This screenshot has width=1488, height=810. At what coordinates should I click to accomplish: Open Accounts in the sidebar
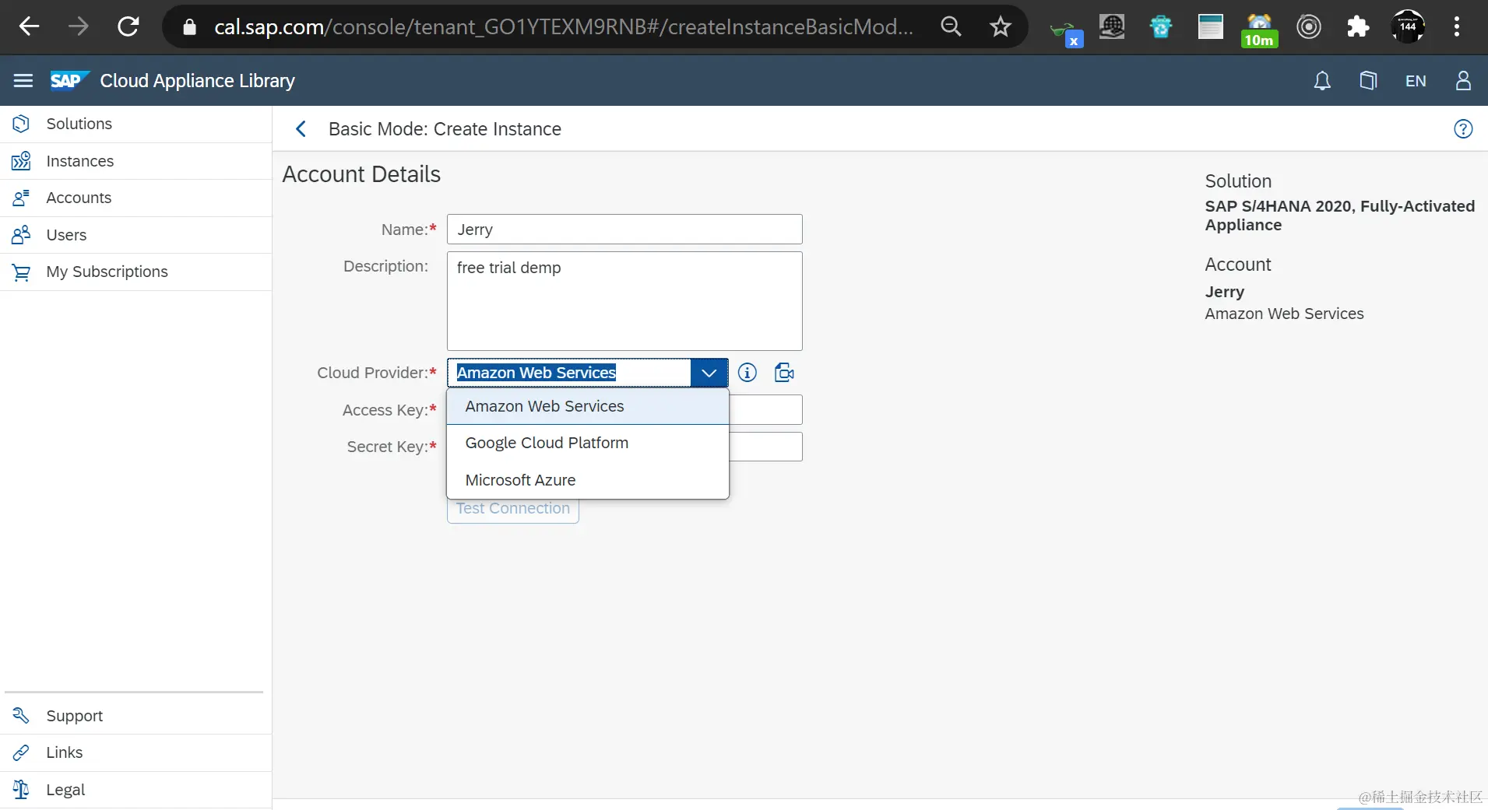tap(136, 198)
